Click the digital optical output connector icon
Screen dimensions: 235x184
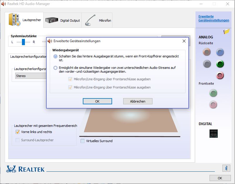pyautogui.click(x=214, y=134)
